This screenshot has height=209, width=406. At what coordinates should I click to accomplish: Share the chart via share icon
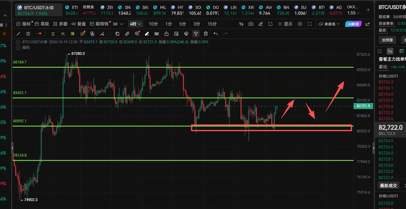pyautogui.click(x=368, y=24)
